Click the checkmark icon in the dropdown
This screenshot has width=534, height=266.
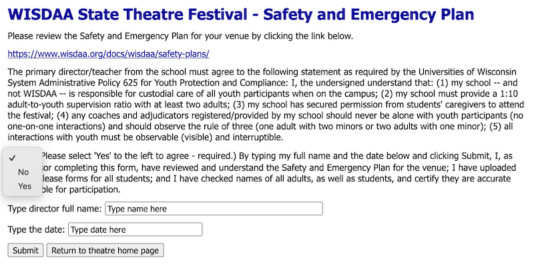tap(12, 158)
